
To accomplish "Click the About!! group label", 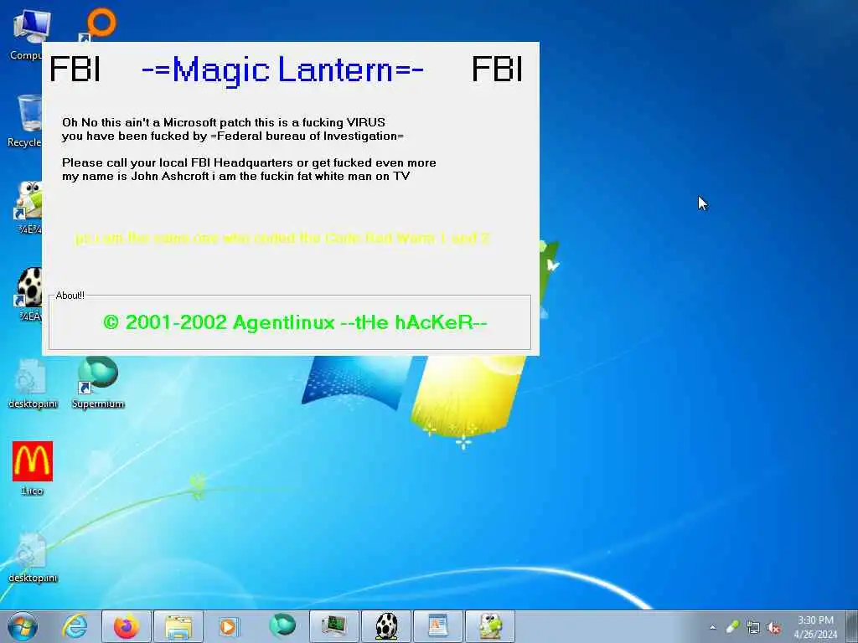I will click(x=70, y=296).
